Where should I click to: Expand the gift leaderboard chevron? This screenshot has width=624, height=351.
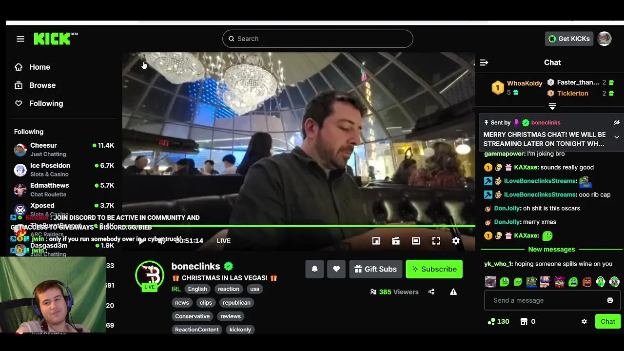point(552,106)
